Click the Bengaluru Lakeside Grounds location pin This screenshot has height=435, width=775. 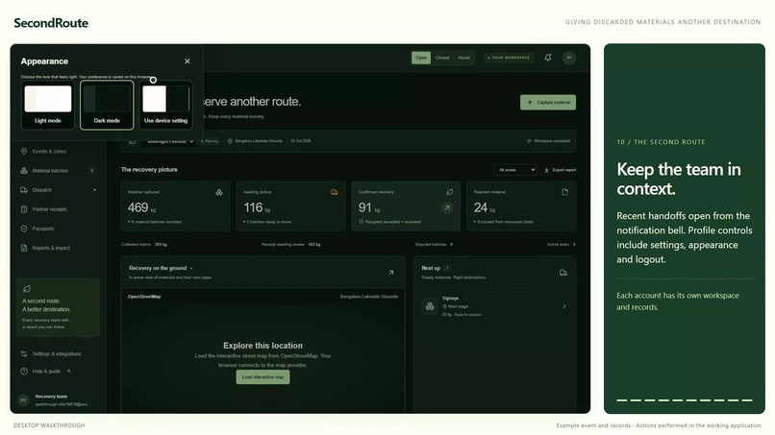tap(230, 141)
